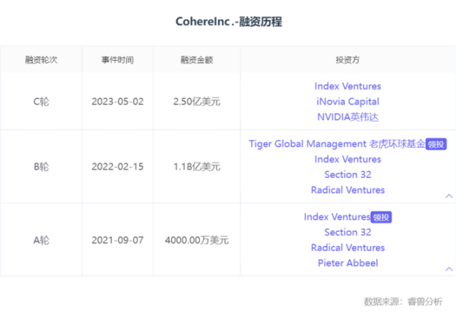The width and height of the screenshot is (456, 325).
Task: Click the 融资金额 column header
Action: click(197, 60)
